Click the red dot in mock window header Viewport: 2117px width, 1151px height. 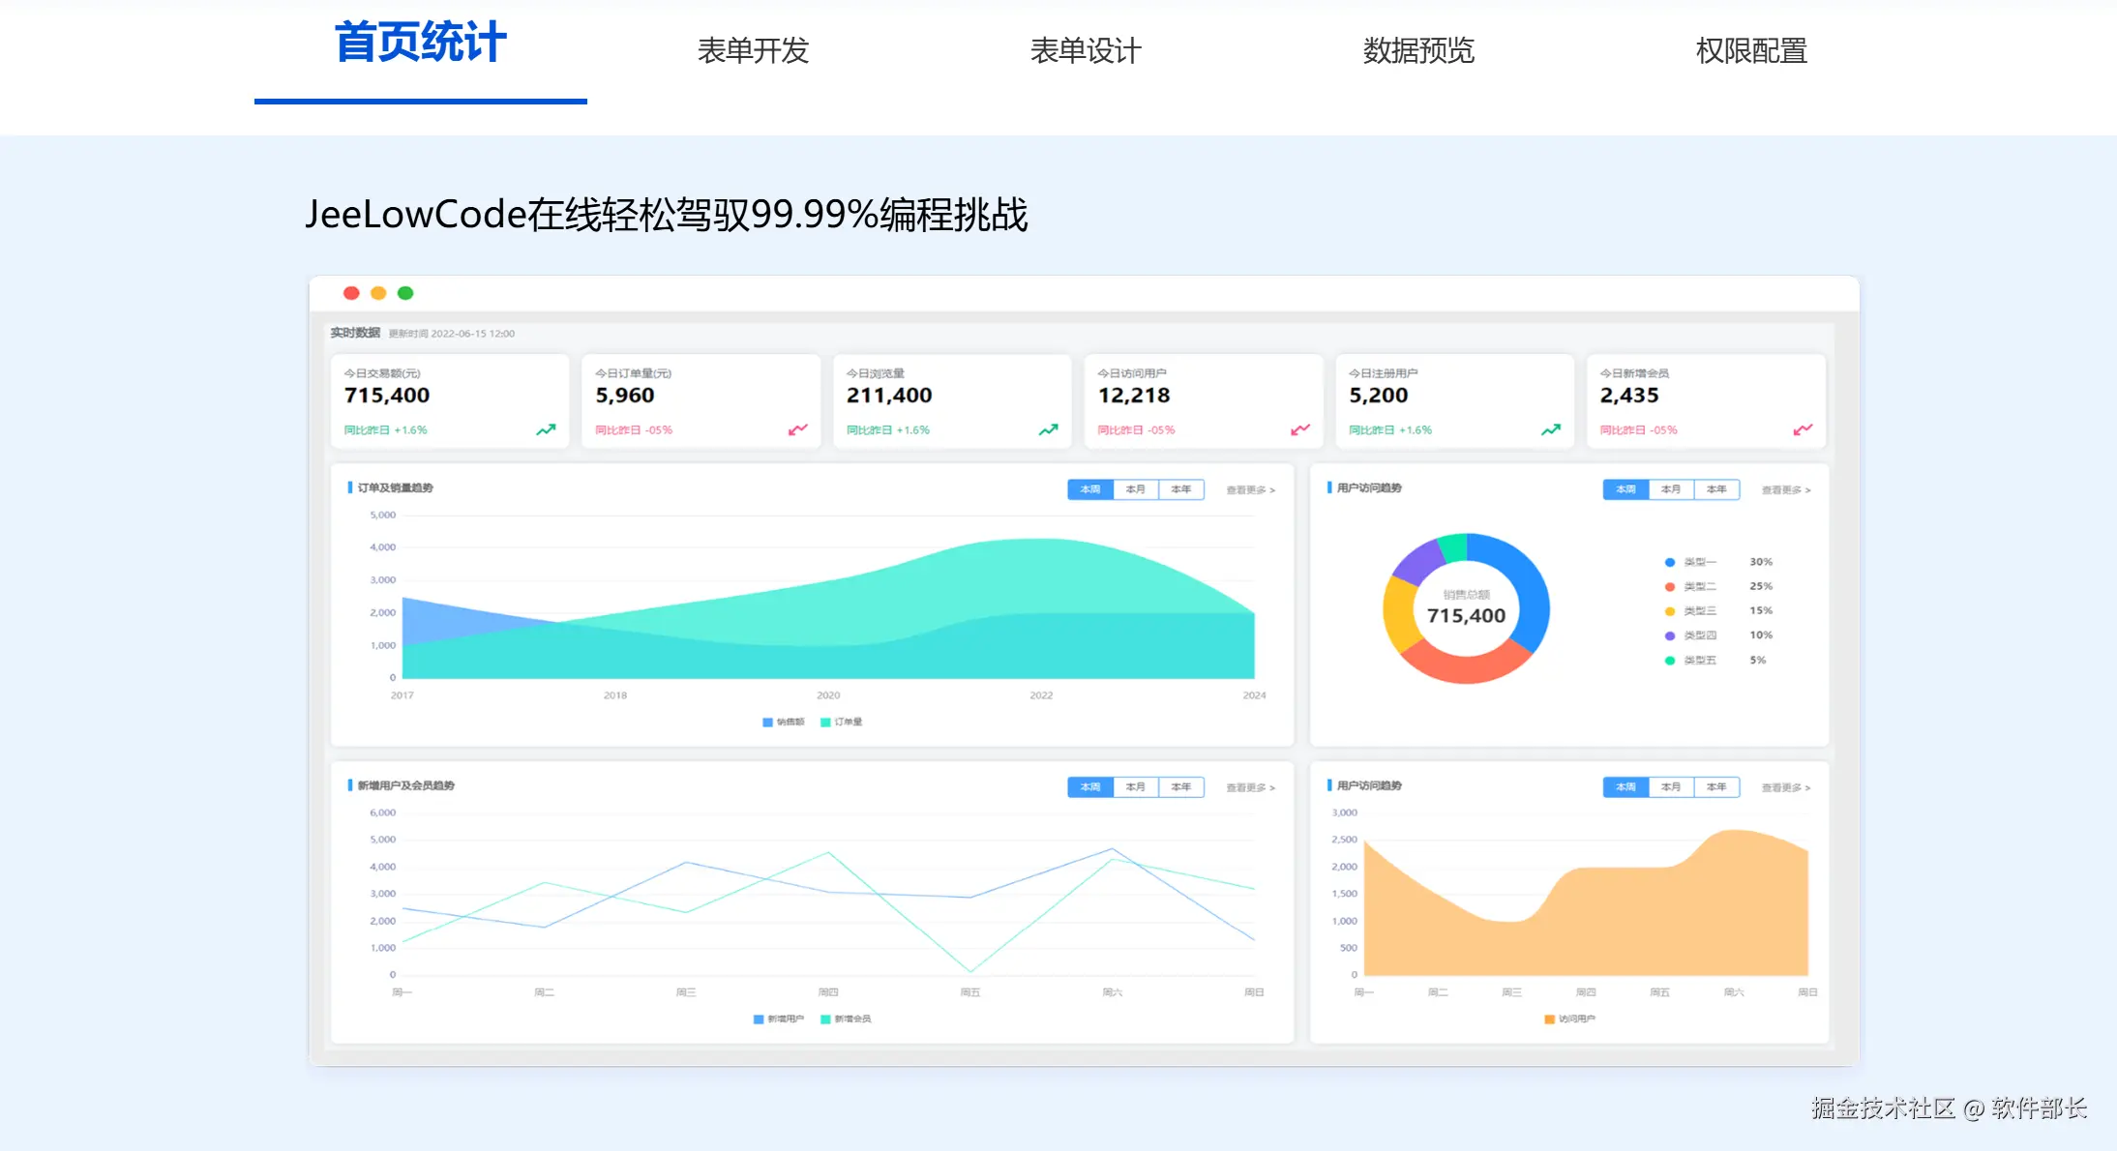click(x=351, y=293)
